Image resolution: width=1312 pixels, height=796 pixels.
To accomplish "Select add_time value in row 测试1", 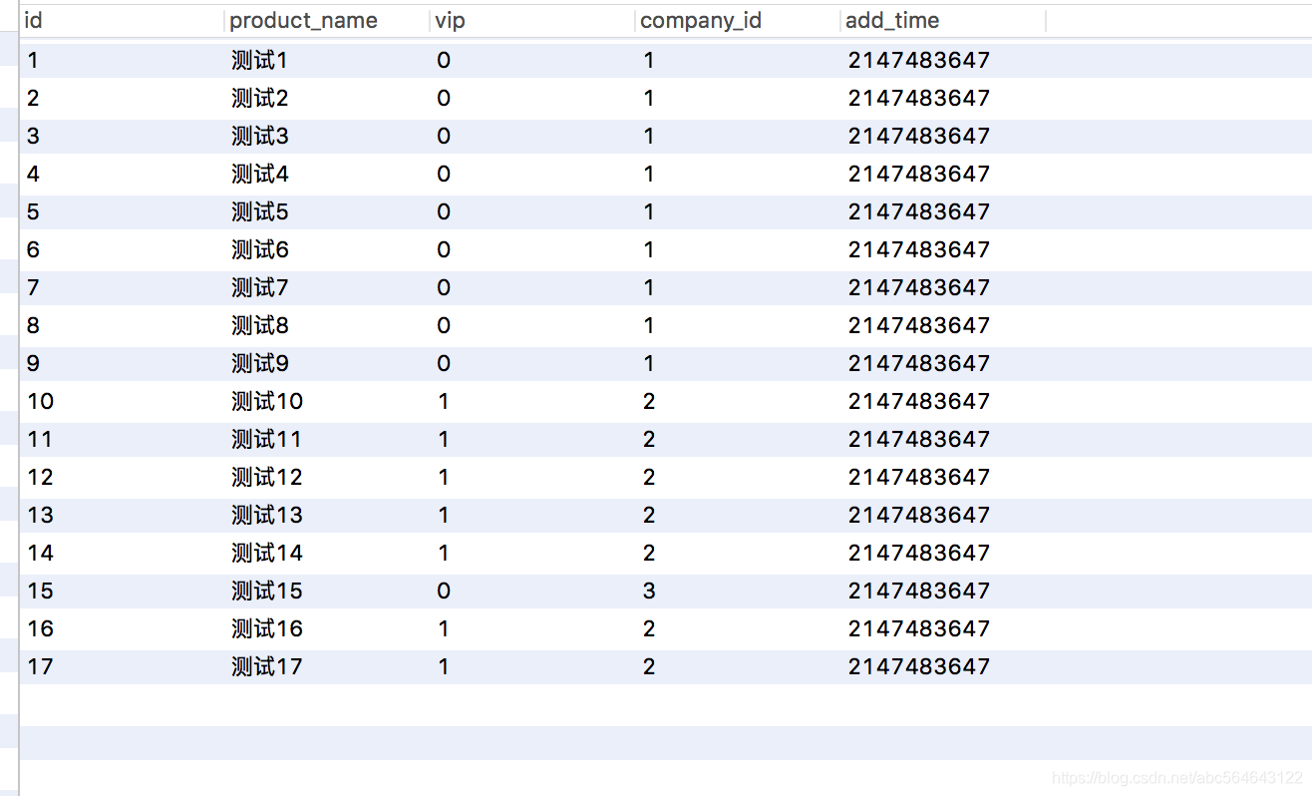I will coord(919,61).
